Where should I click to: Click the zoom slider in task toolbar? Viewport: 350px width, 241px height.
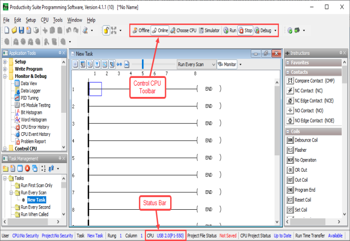143,65
